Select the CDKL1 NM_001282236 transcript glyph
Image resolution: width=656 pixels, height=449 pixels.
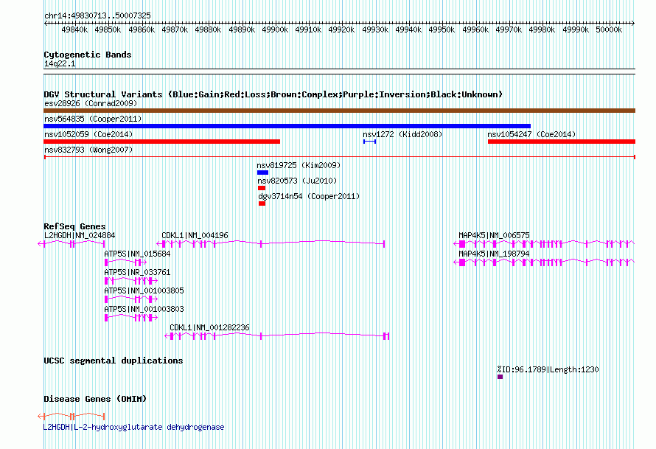pos(277,336)
